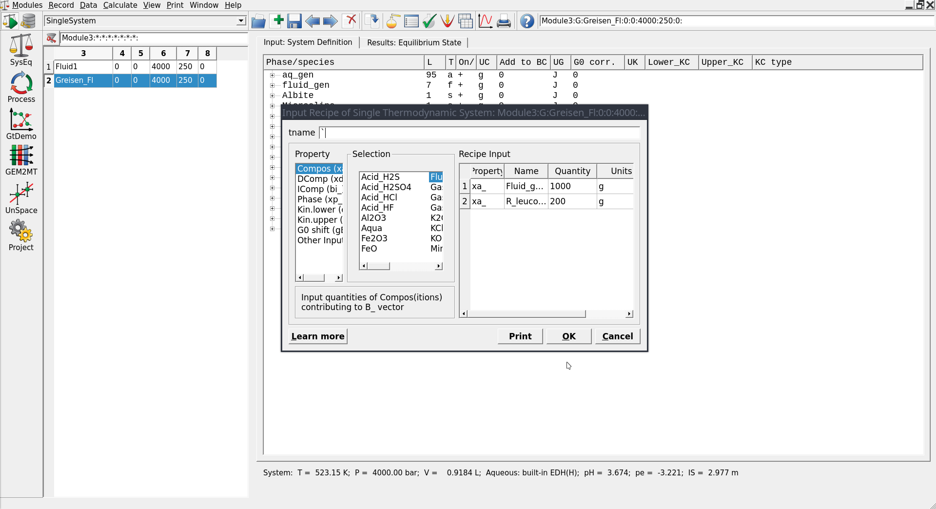Click the equilibrium calculation mode icon
The image size is (936, 509).
pos(10,21)
